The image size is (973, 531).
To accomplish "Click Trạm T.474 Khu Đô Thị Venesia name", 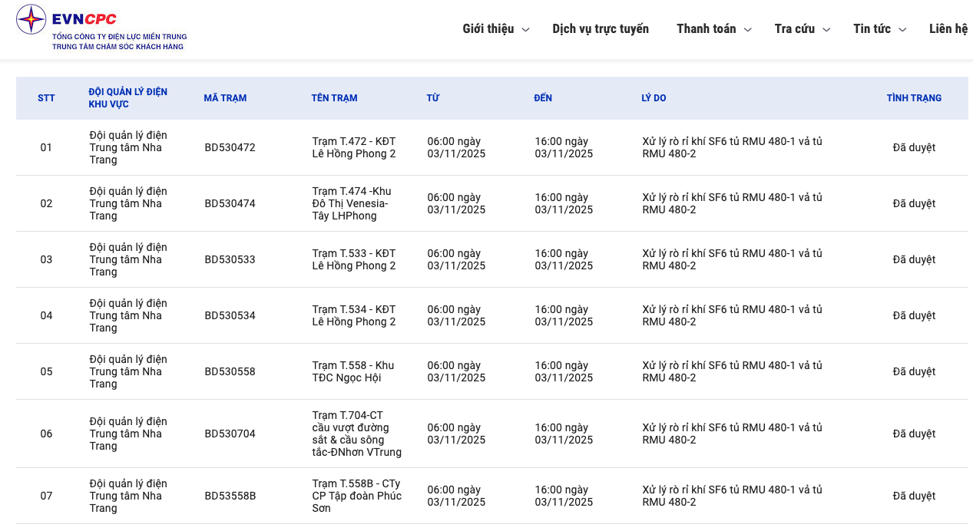I will 352,203.
